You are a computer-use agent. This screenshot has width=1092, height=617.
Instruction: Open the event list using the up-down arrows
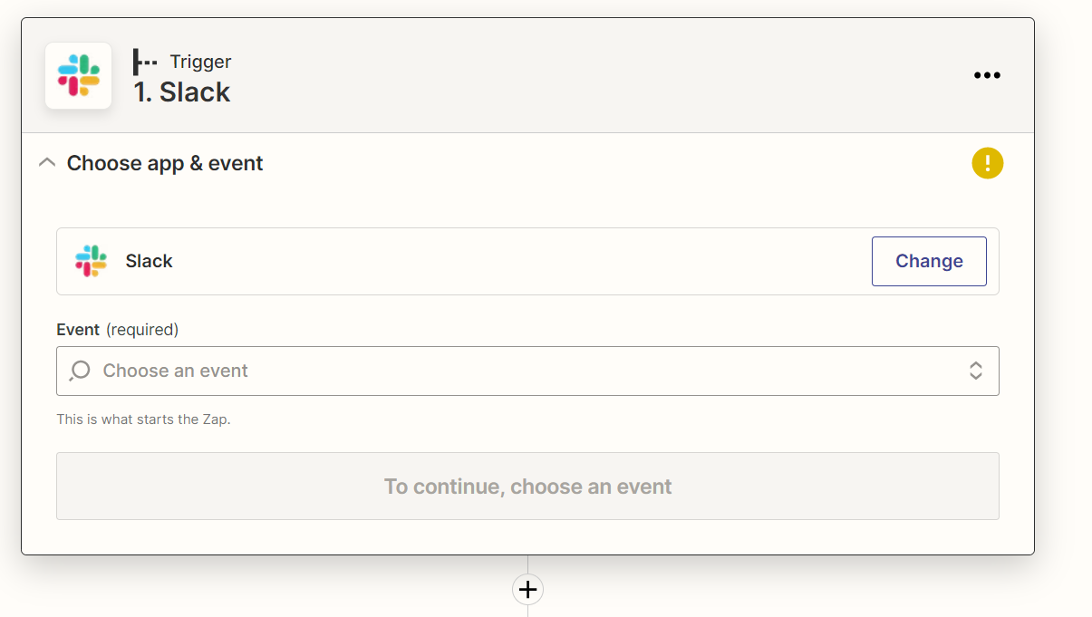click(x=975, y=371)
